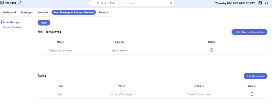The image size is (272, 105).
Task: Switch to the Dashboard tab
Action: 9,12
